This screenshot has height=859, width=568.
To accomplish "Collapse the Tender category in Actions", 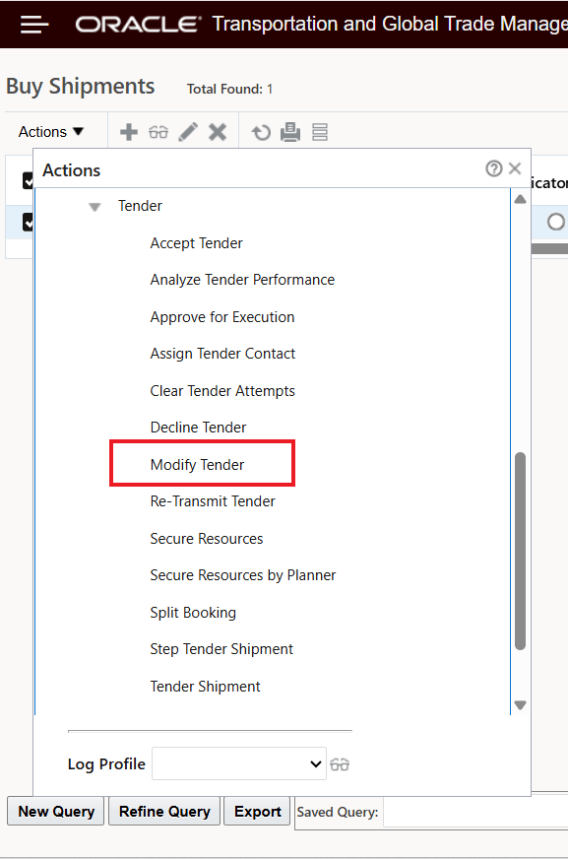I will pyautogui.click(x=95, y=206).
